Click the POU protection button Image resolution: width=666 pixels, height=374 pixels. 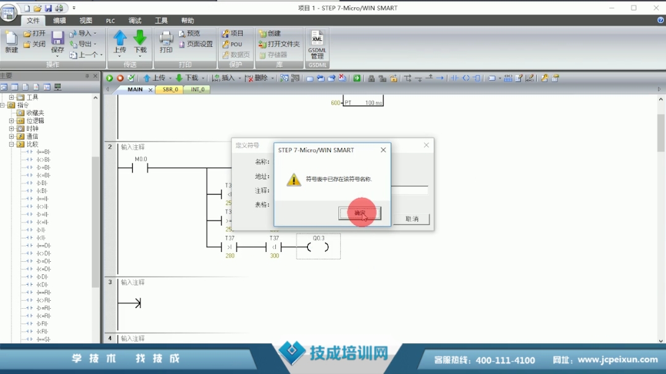click(x=232, y=44)
